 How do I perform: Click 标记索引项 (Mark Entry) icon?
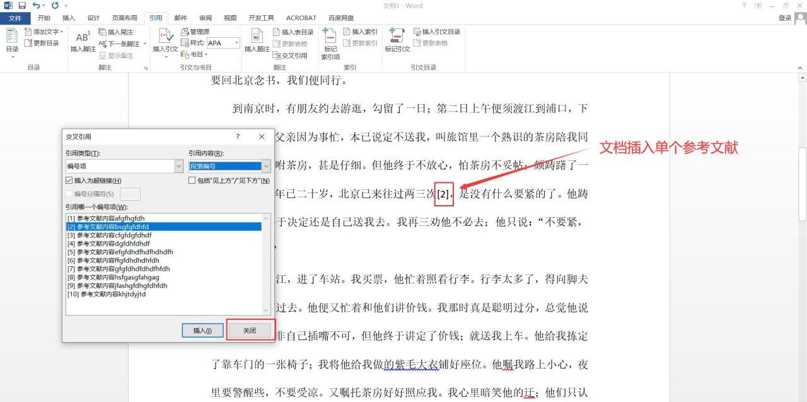(x=330, y=44)
